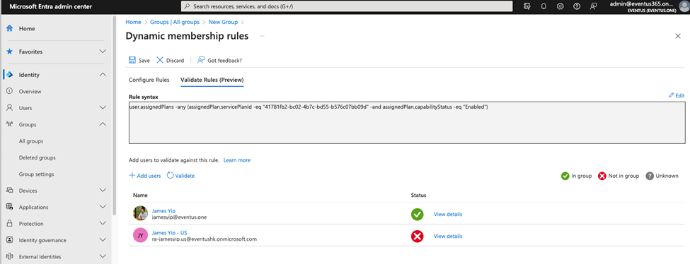This screenshot has height=264, width=690.
Task: Expand the Identity governance chevron
Action: pos(103,240)
